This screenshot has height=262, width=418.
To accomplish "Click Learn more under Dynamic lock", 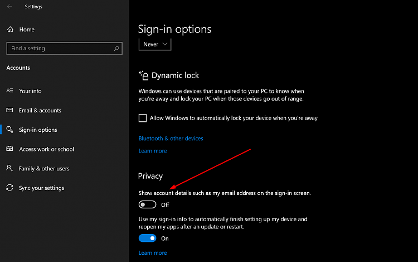I will click(x=153, y=151).
